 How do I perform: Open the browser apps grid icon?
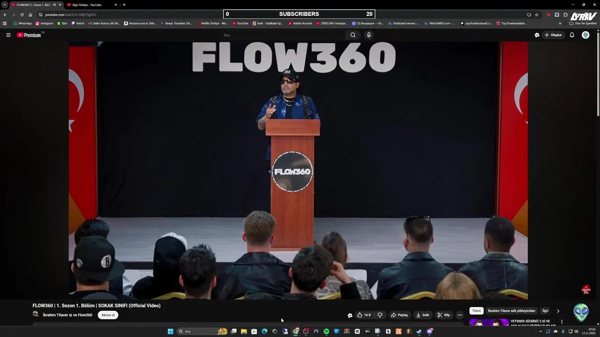click(x=5, y=23)
